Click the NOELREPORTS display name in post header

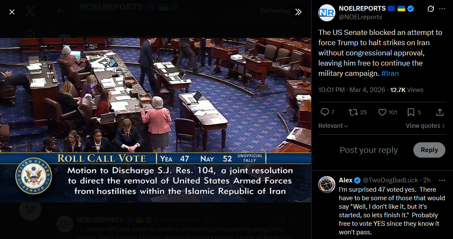[362, 9]
